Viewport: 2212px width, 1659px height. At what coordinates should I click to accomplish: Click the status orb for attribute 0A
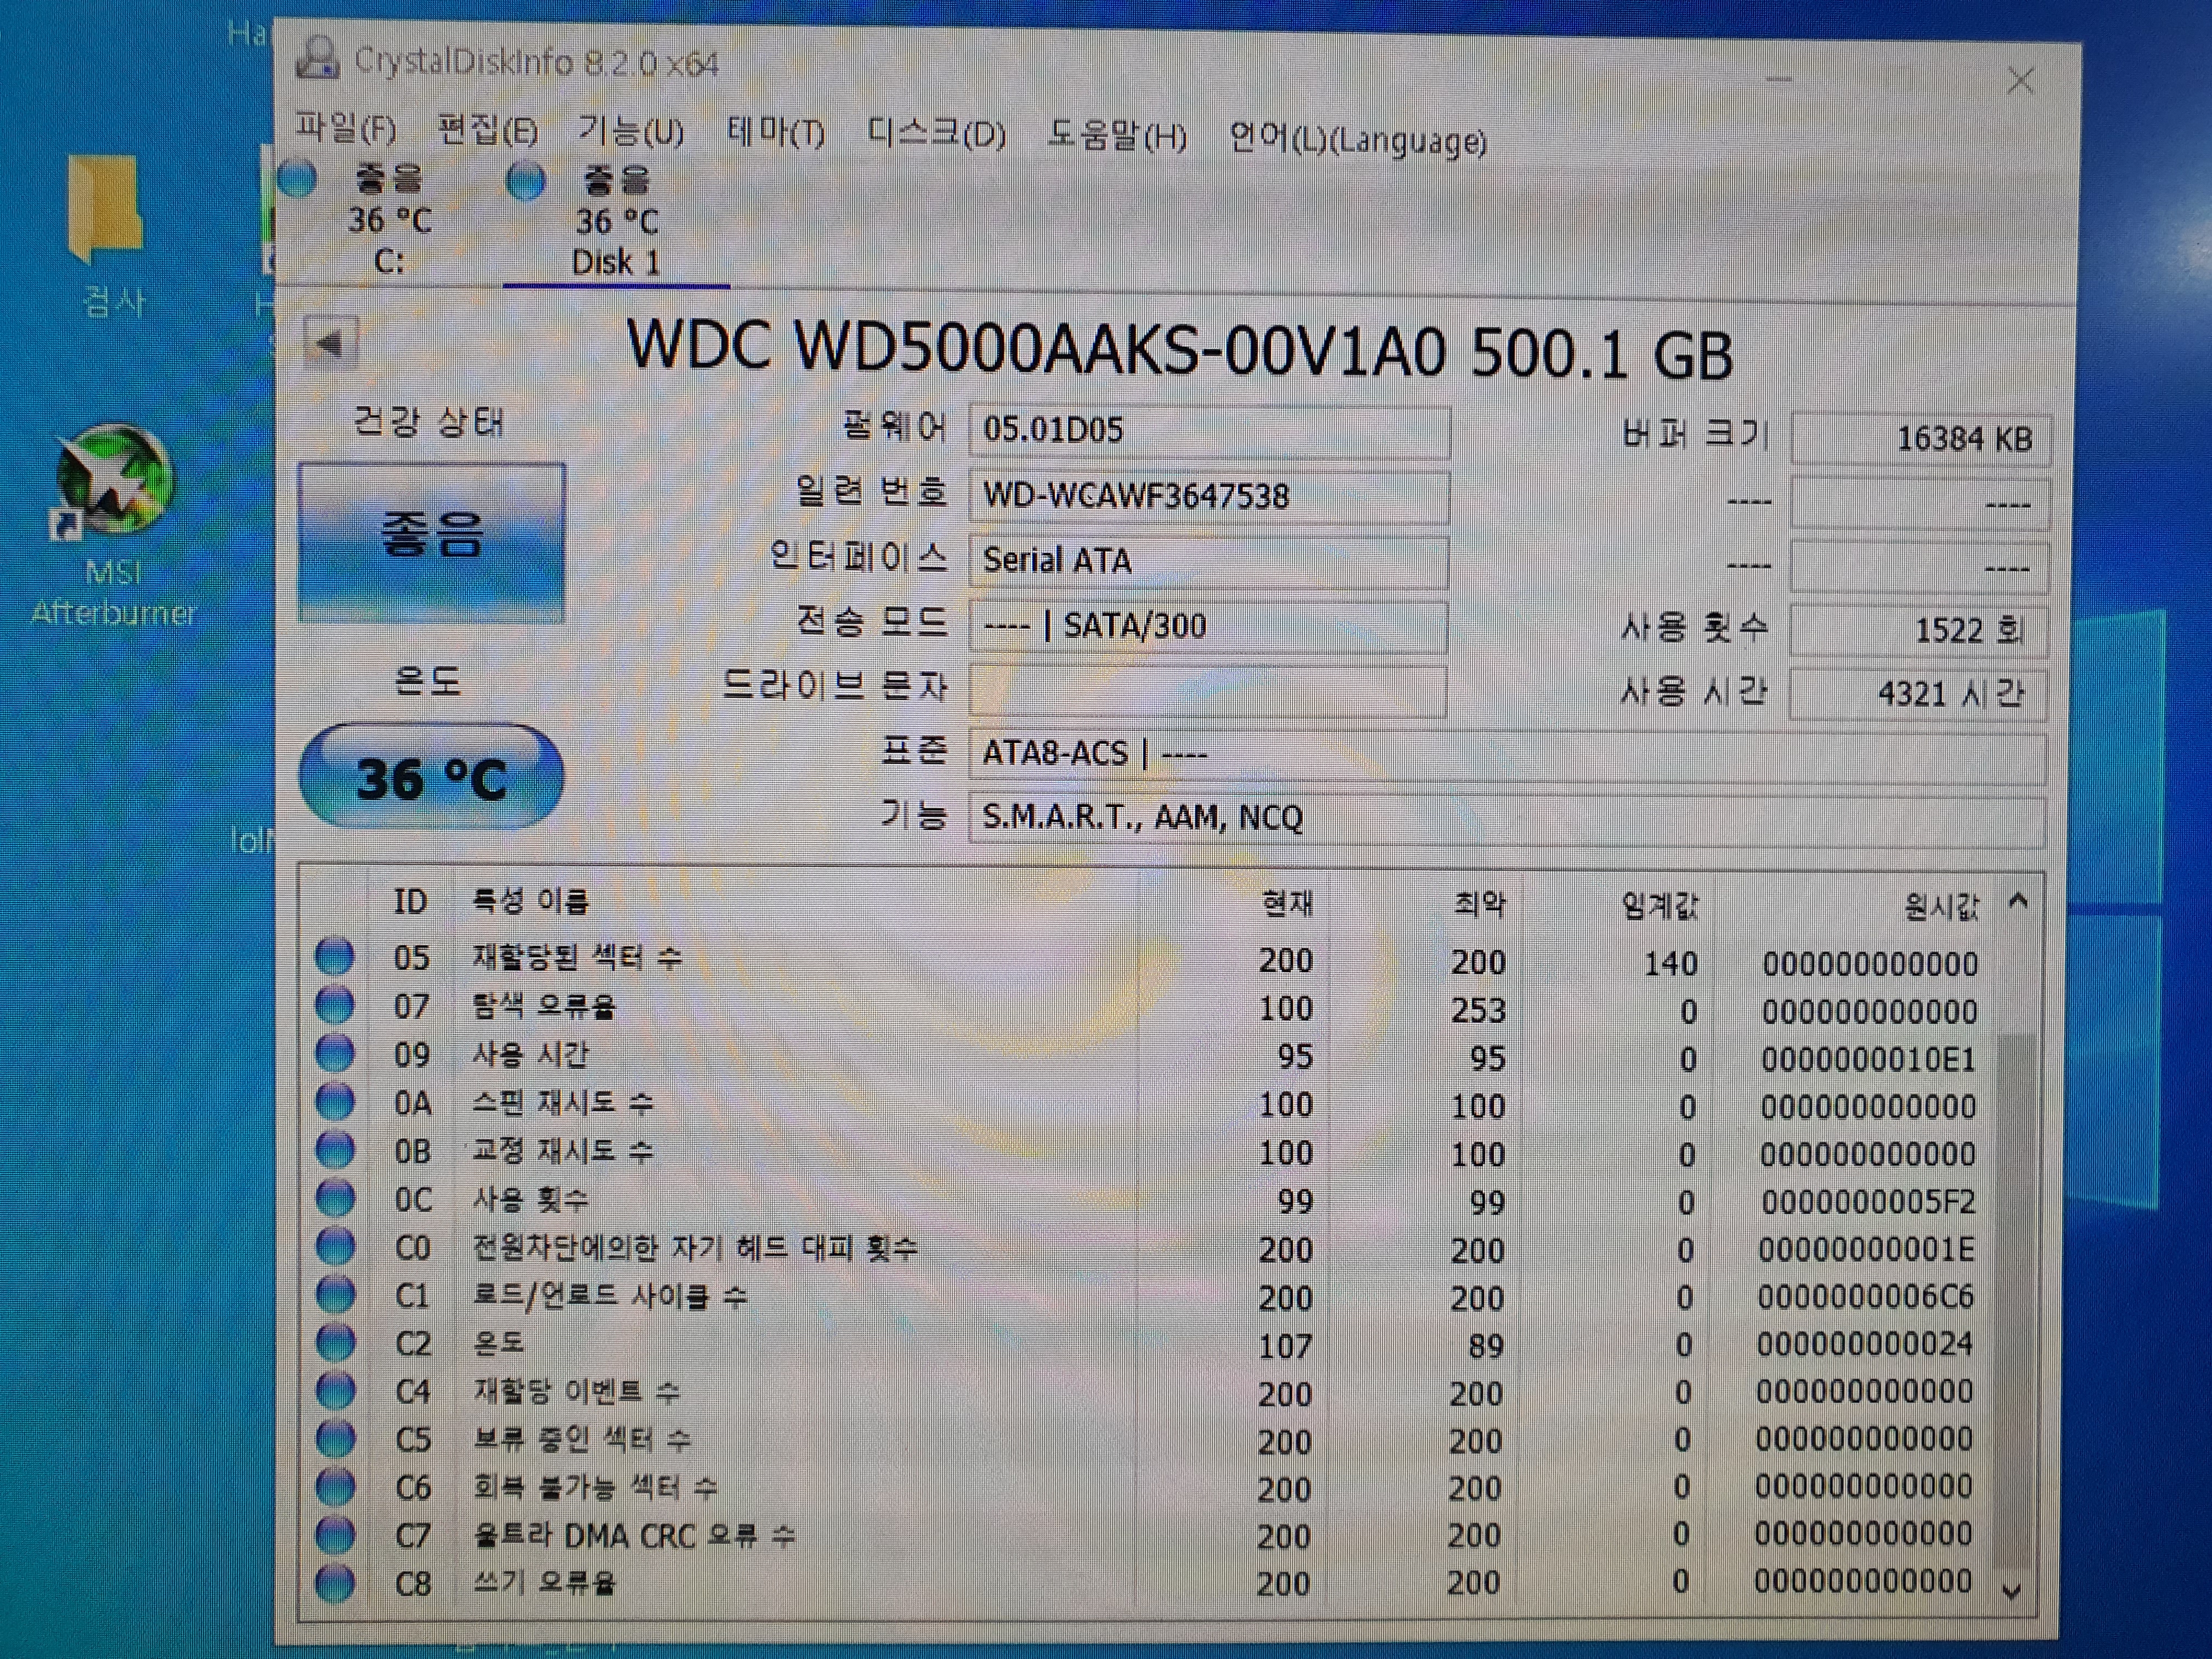[x=334, y=1101]
